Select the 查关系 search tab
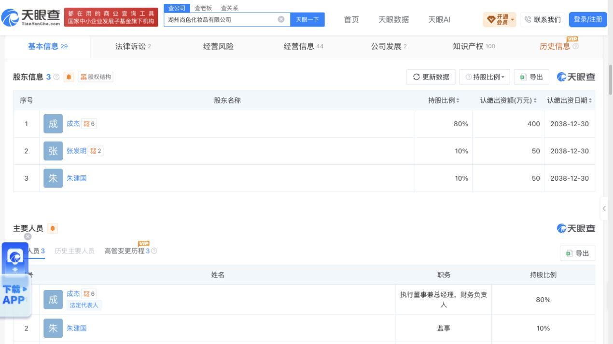This screenshot has width=613, height=344. [229, 8]
